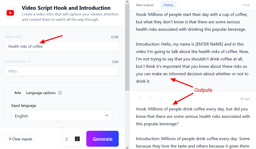Click the Clear inputs button
This screenshot has width=256, height=149.
click(x=20, y=139)
